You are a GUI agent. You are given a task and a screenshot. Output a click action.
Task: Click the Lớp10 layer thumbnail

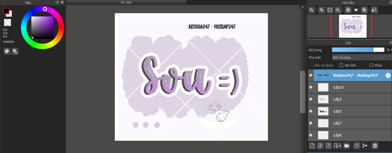point(323,87)
